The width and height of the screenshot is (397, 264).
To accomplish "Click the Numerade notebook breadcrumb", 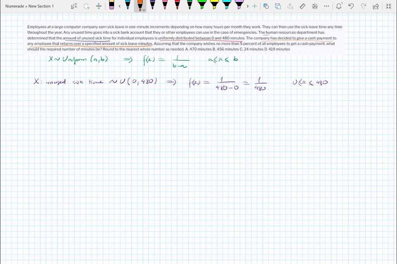I will pos(15,6).
